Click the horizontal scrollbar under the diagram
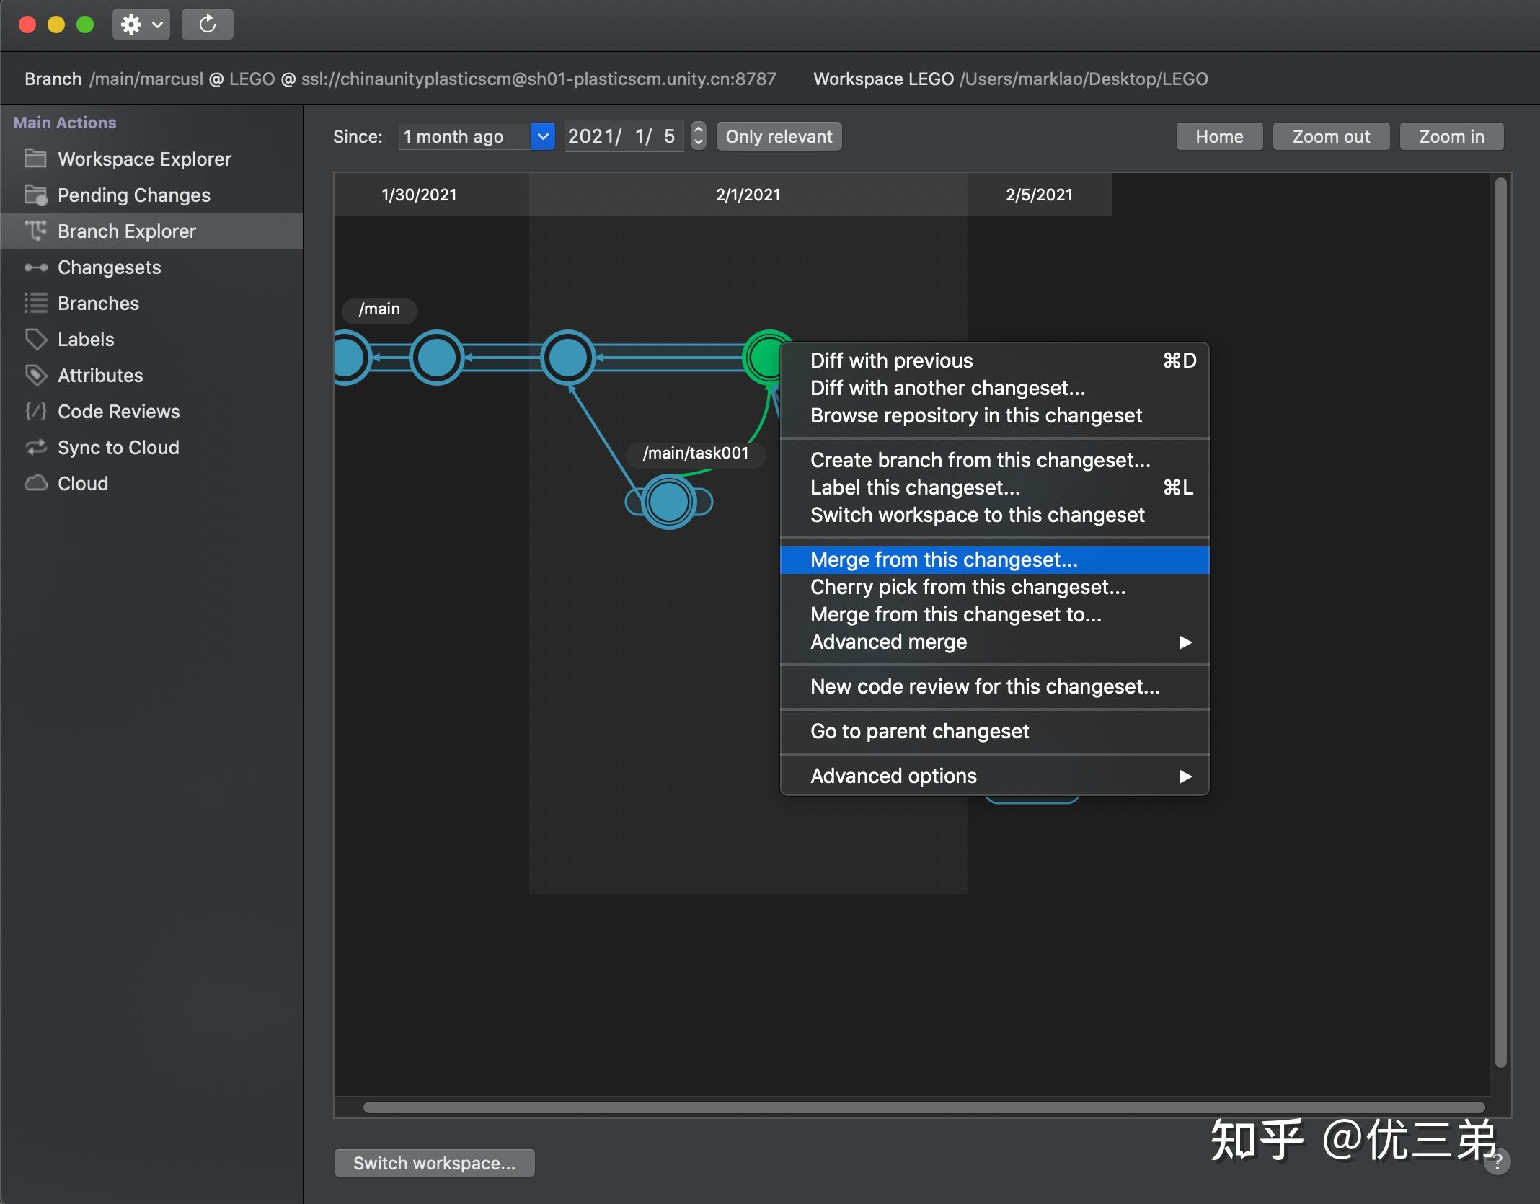The height and width of the screenshot is (1204, 1540). (923, 1107)
